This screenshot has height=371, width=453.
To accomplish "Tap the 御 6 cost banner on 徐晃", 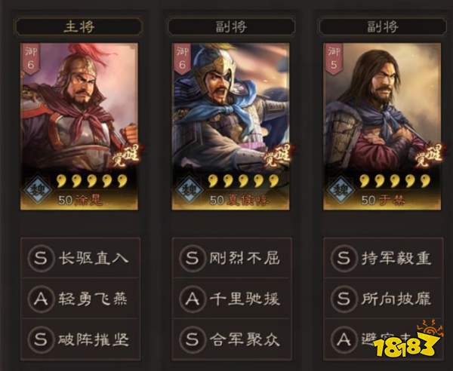I will point(31,59).
